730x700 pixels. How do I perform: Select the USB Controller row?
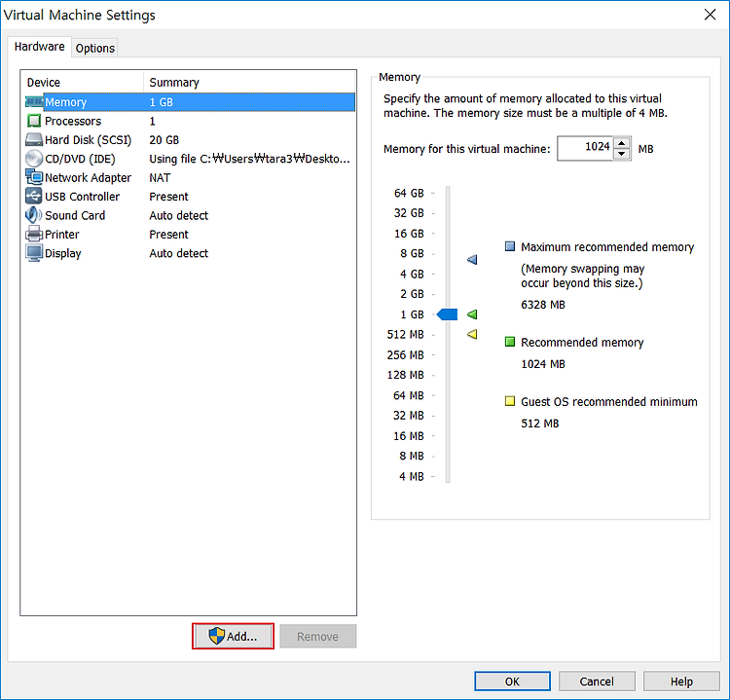pos(190,197)
